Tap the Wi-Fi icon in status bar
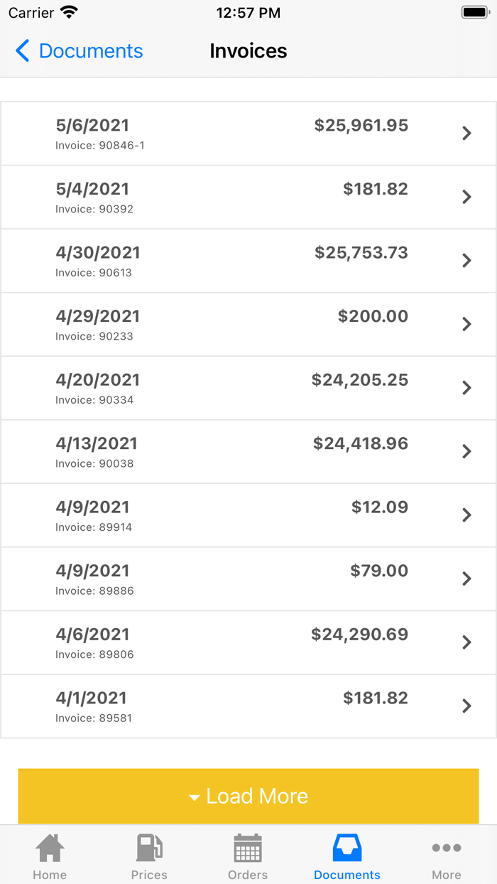The image size is (497, 884). tap(69, 13)
